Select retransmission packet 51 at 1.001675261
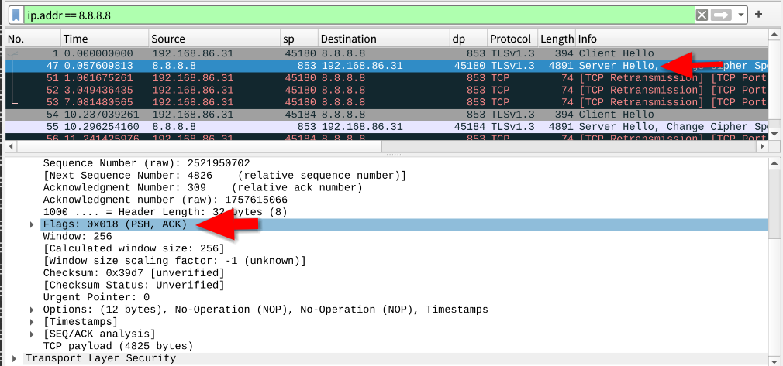783x366 pixels. (387, 78)
